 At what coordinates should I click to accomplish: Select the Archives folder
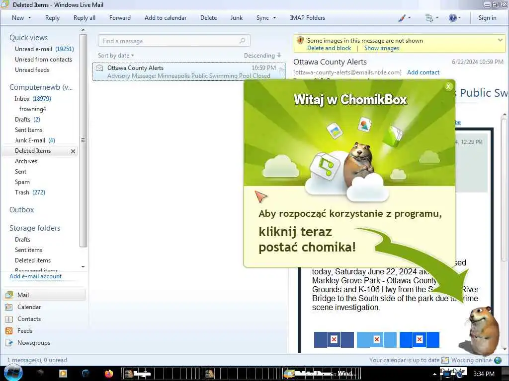click(x=26, y=161)
